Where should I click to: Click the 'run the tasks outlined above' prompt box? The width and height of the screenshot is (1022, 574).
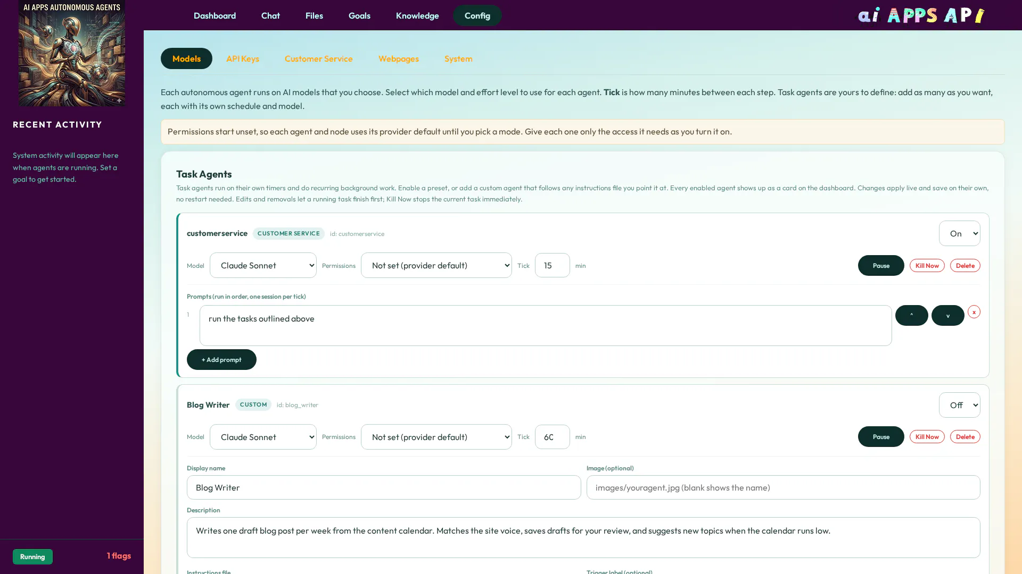click(x=546, y=325)
